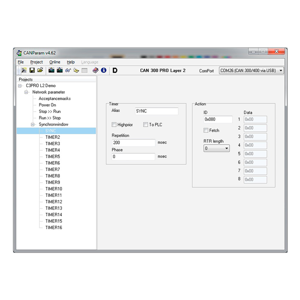Select TIMER6 in tree
300x300 pixels.
(x=52, y=163)
